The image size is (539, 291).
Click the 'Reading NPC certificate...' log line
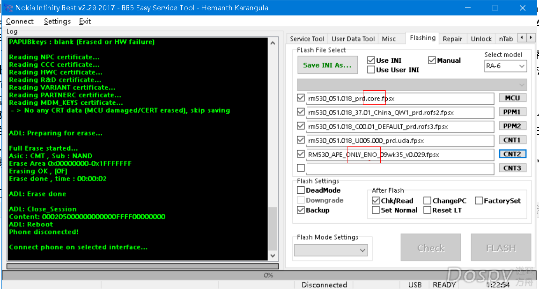(54, 57)
